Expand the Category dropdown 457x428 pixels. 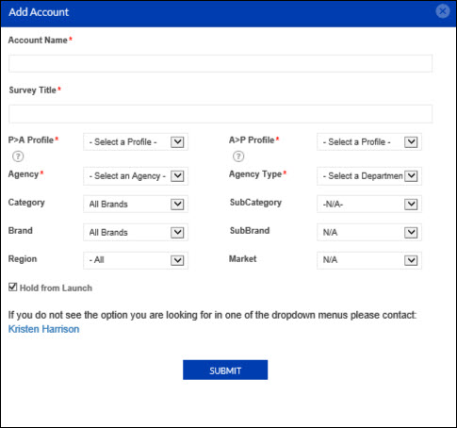coord(136,205)
